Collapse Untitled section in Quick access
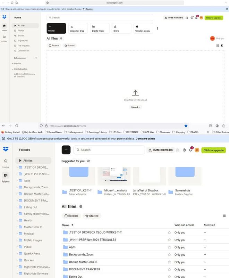This screenshot has width=229, height=278. (x=13, y=69)
